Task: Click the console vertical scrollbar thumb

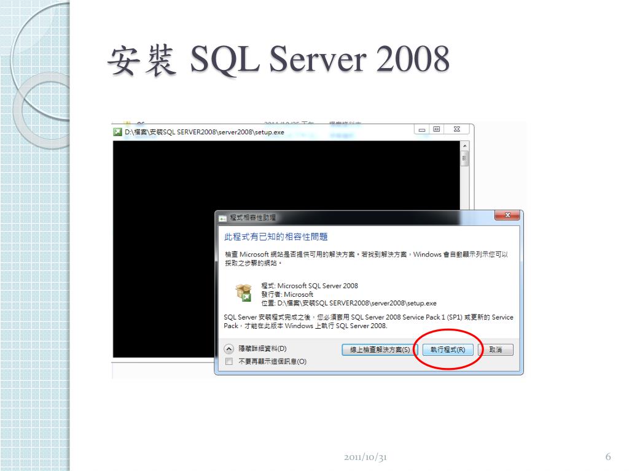Action: (464, 159)
